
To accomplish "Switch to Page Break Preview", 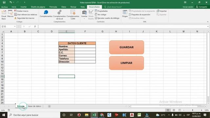I will 179,110.
